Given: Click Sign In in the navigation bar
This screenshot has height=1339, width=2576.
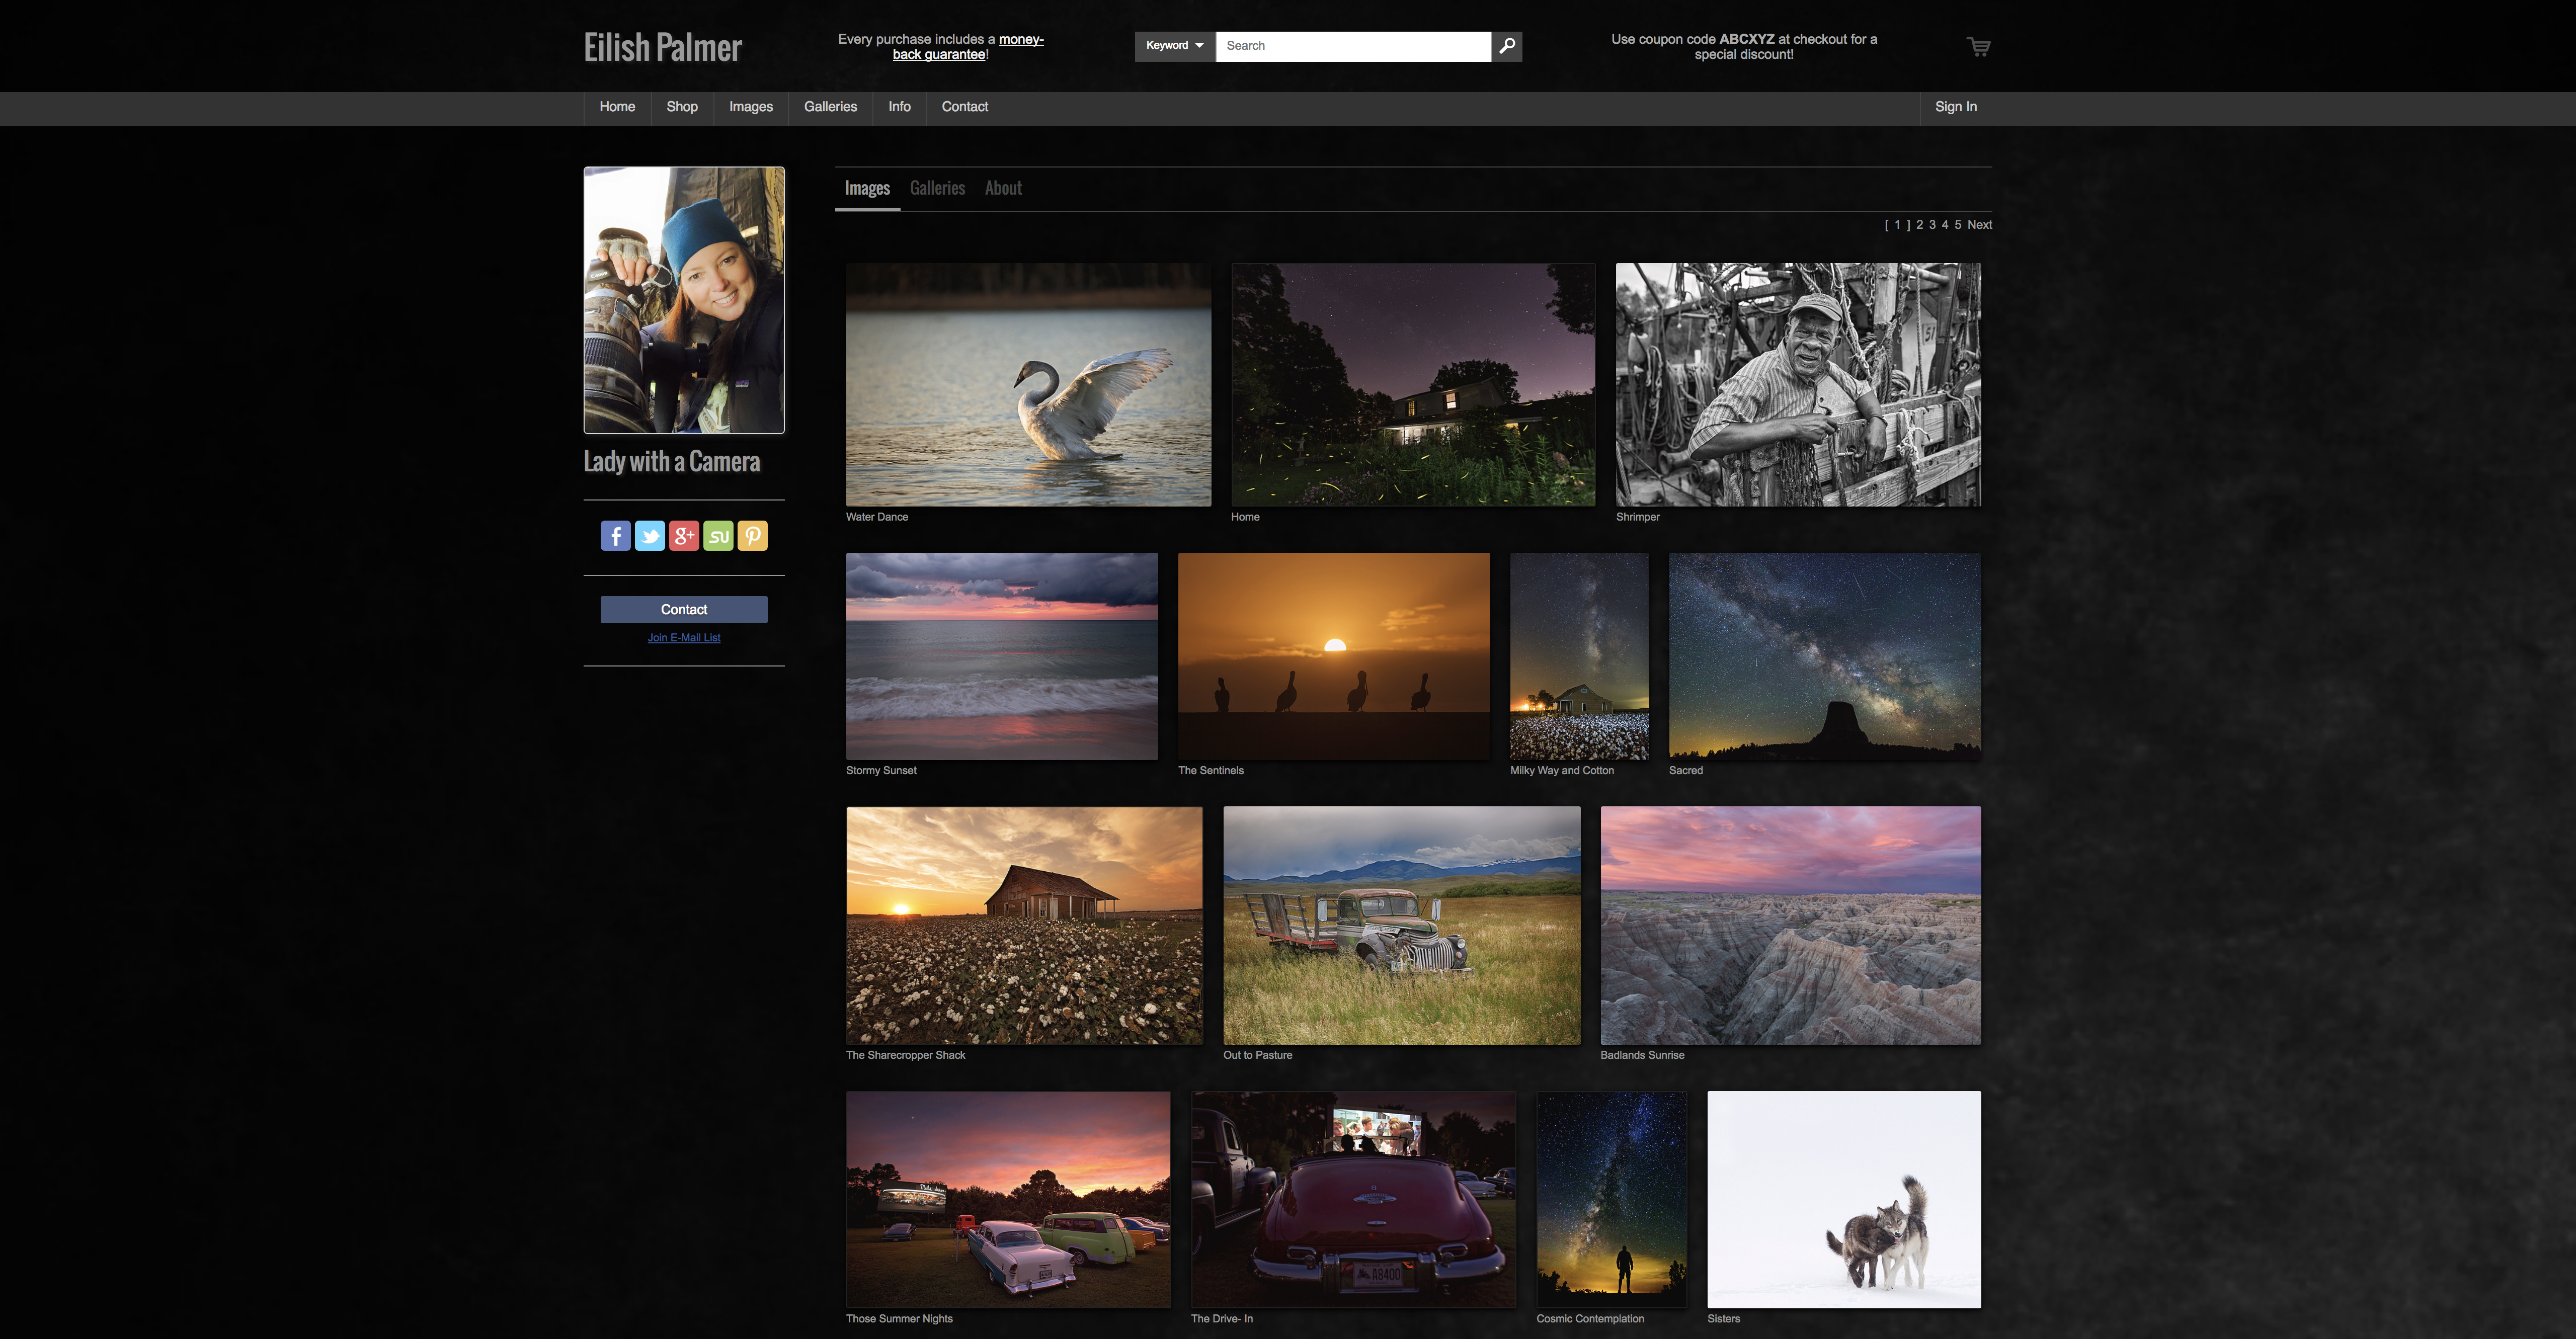Looking at the screenshot, I should (x=1955, y=107).
